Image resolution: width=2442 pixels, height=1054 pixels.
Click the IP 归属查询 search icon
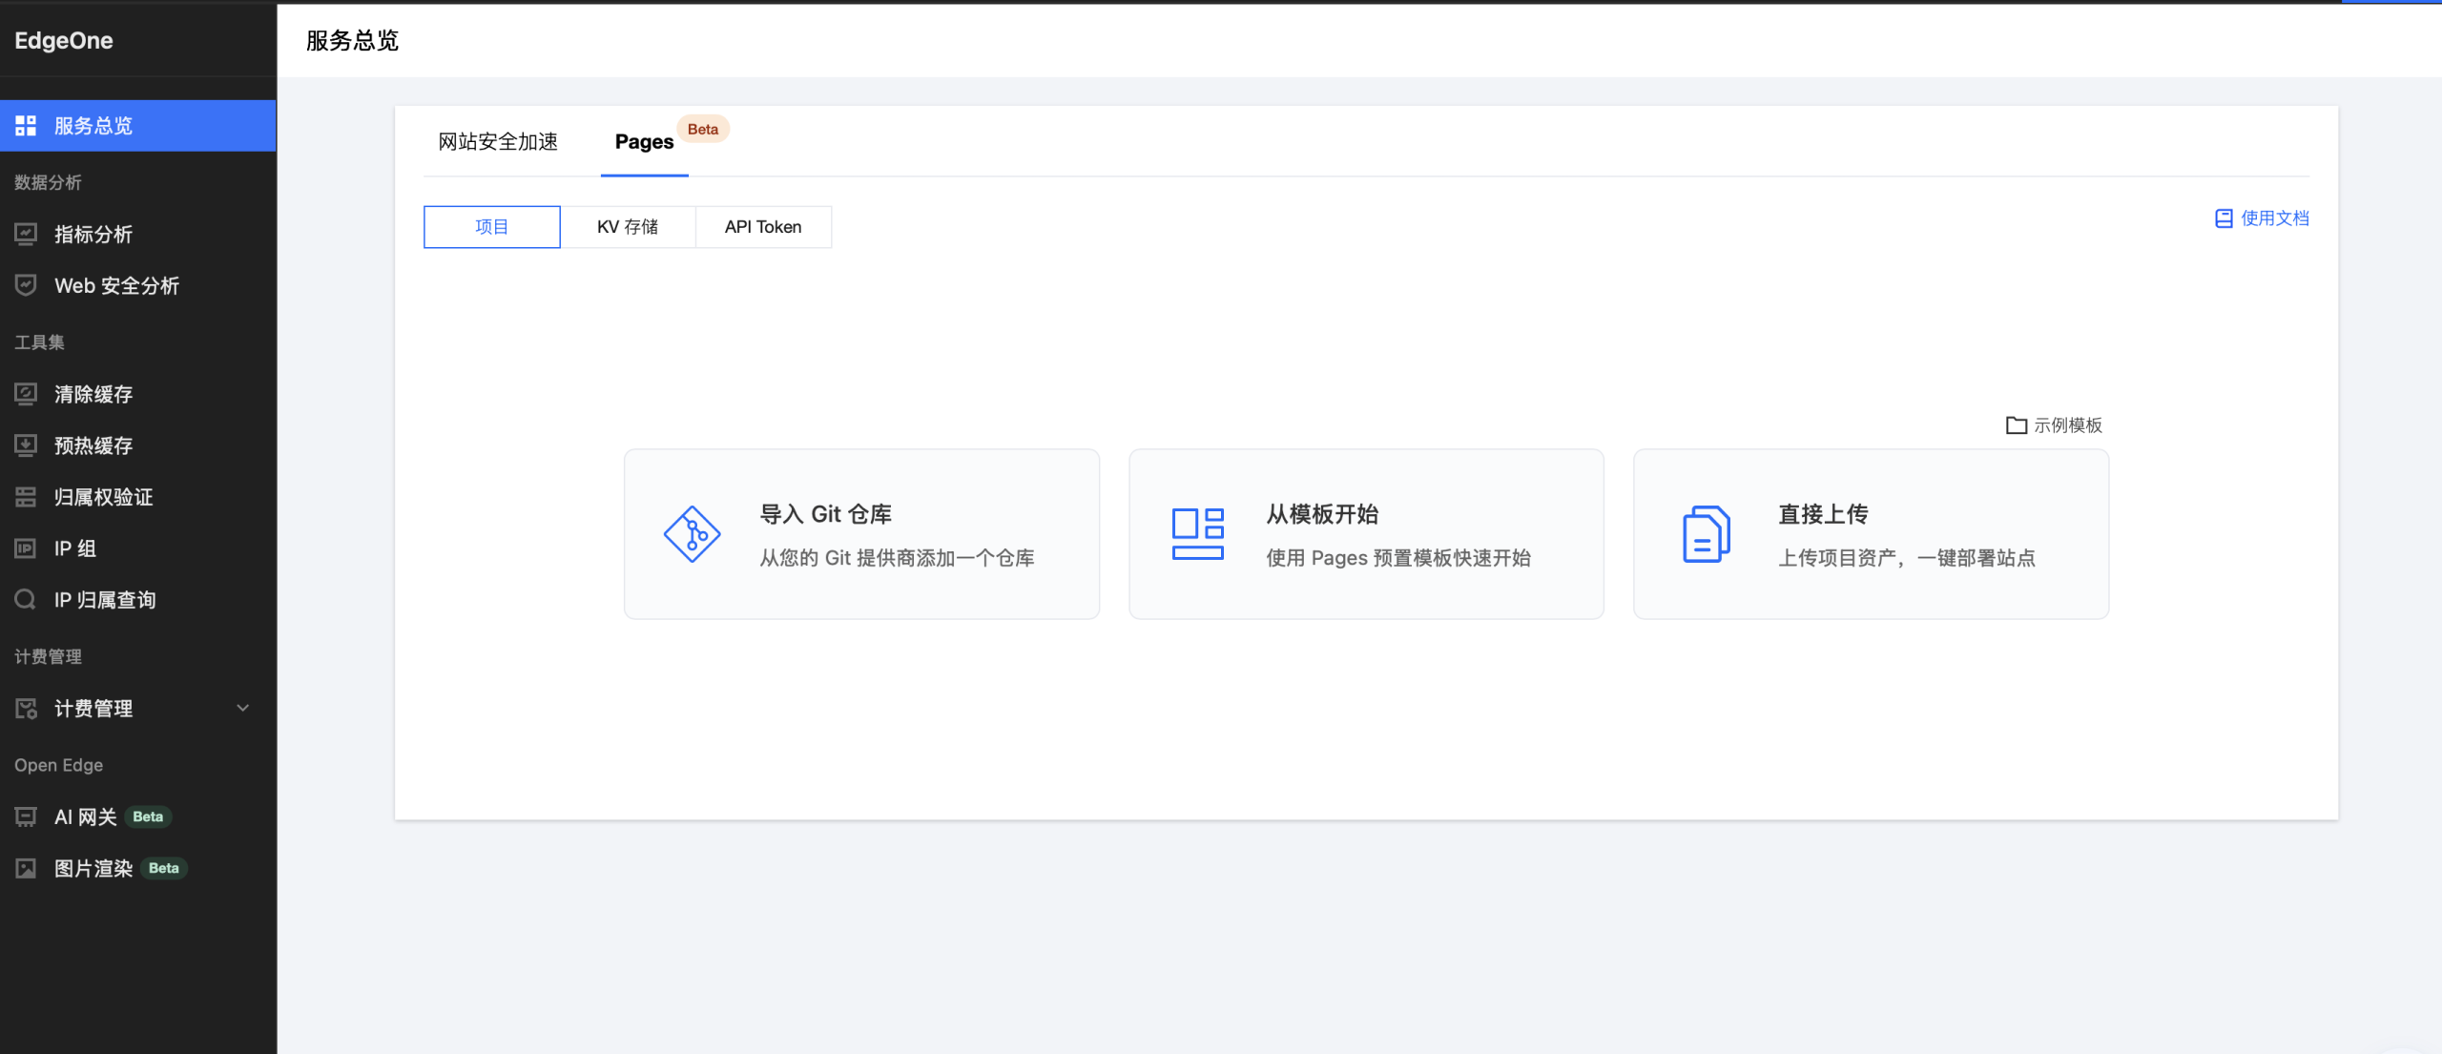pyautogui.click(x=26, y=600)
